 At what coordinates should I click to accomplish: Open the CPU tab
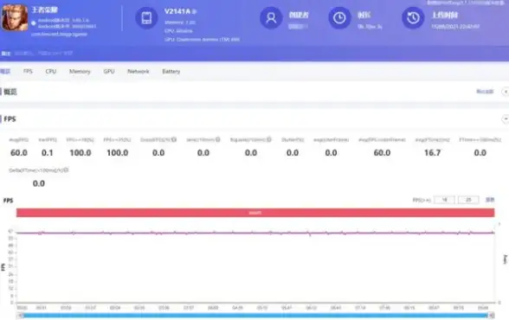[x=50, y=71]
